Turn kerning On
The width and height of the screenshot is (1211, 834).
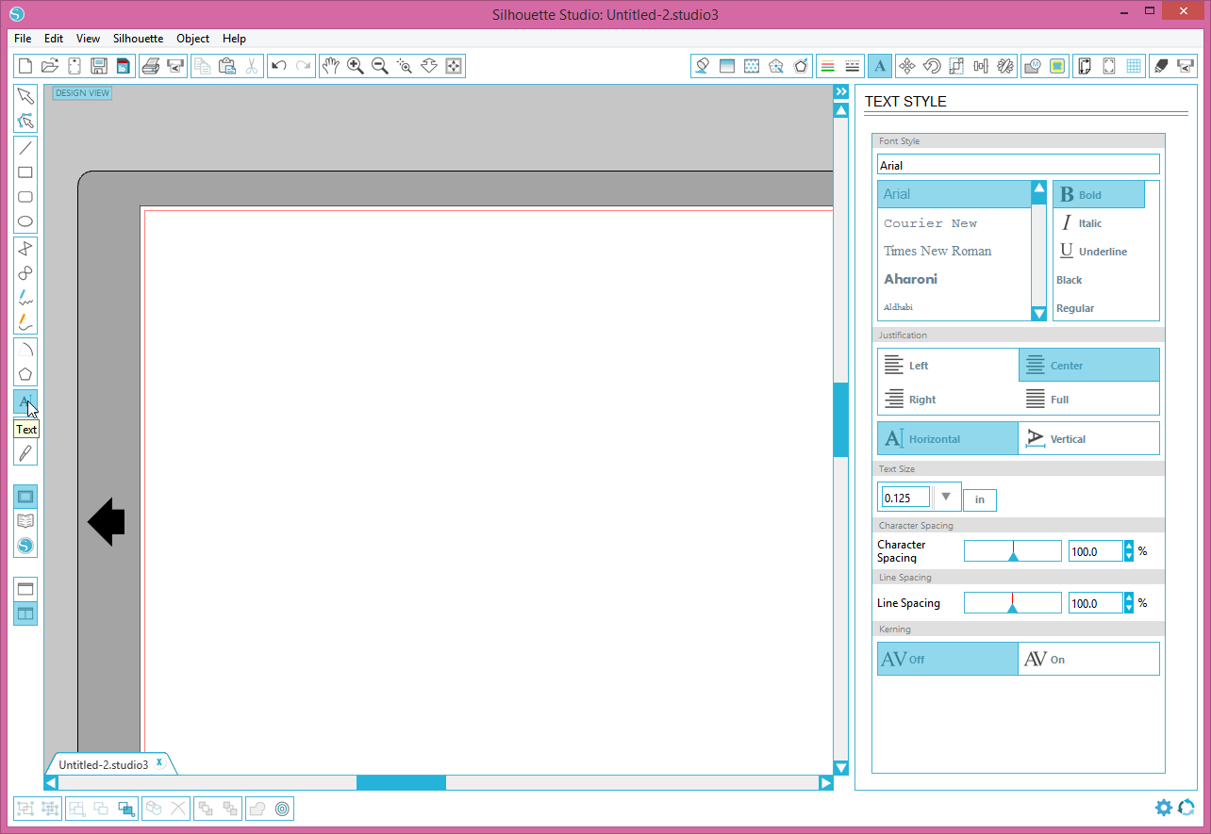click(x=1088, y=658)
